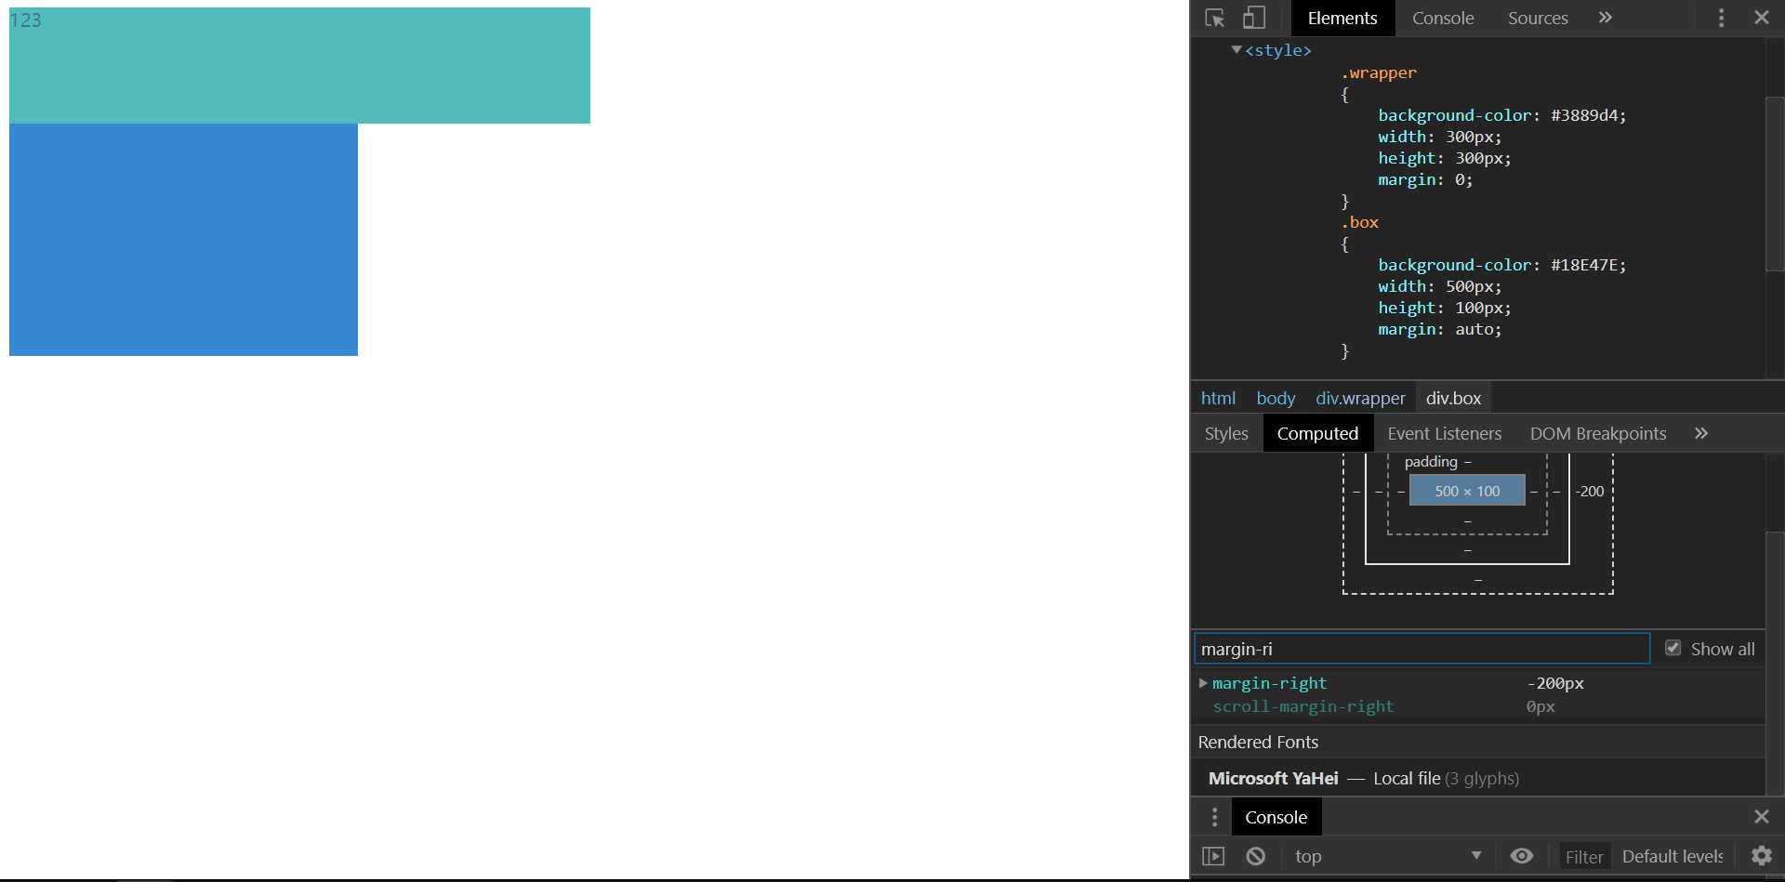Open the top JavaScript context dropdown
The image size is (1785, 882).
tap(1388, 856)
